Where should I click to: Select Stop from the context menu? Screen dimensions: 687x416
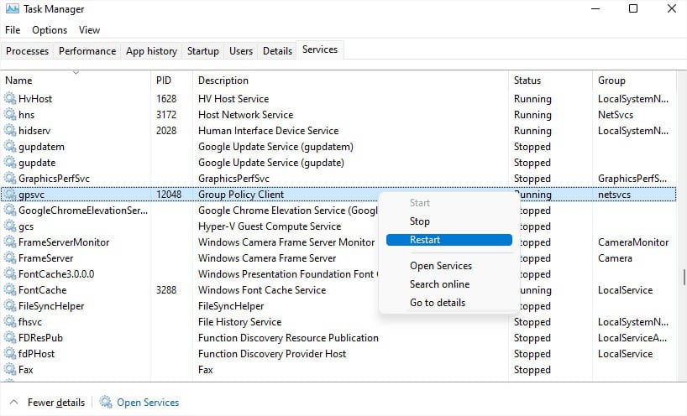420,221
